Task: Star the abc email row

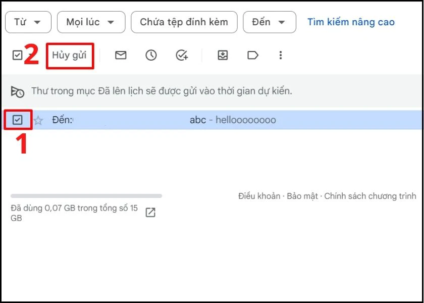Action: pos(38,120)
